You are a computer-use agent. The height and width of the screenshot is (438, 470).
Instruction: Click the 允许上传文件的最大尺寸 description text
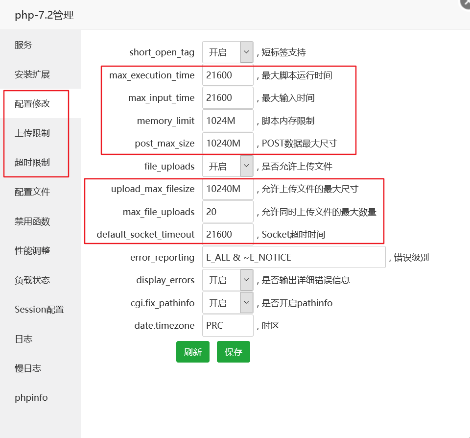(310, 189)
